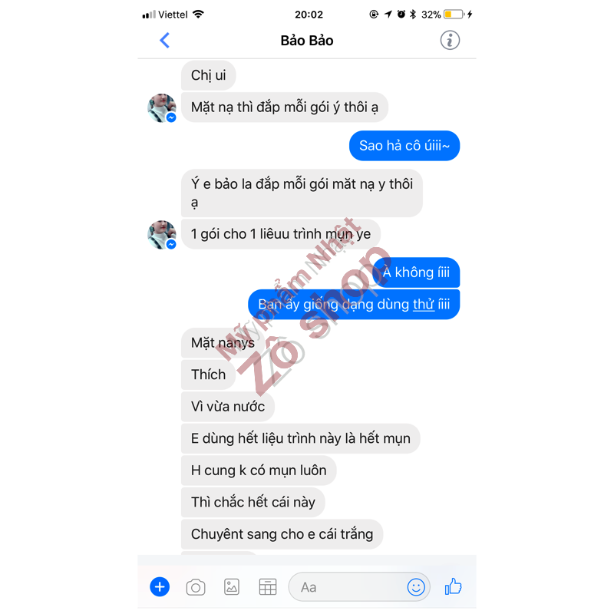This screenshot has height=614, width=614.
Task: Open the blue plus attachments menu
Action: point(160,586)
